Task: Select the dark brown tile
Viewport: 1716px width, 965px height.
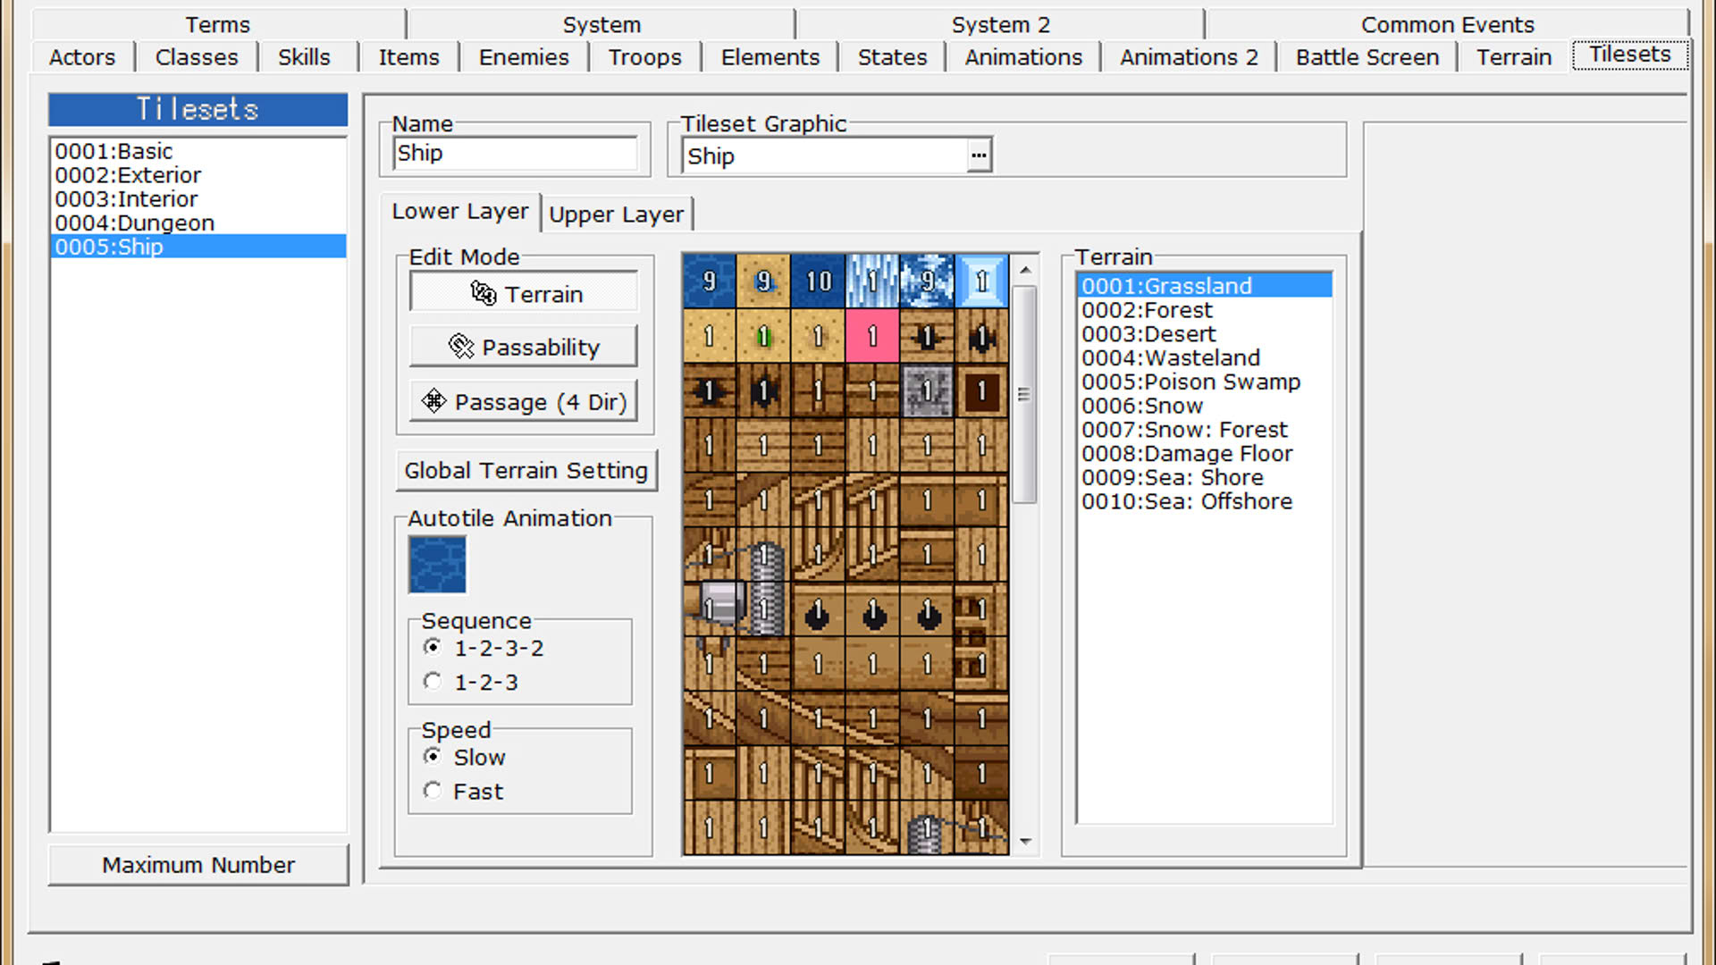Action: pyautogui.click(x=981, y=390)
